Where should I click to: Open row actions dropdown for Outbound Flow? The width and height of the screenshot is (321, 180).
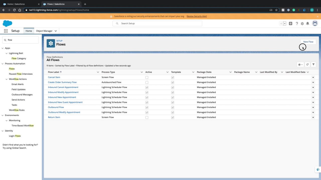click(313, 107)
